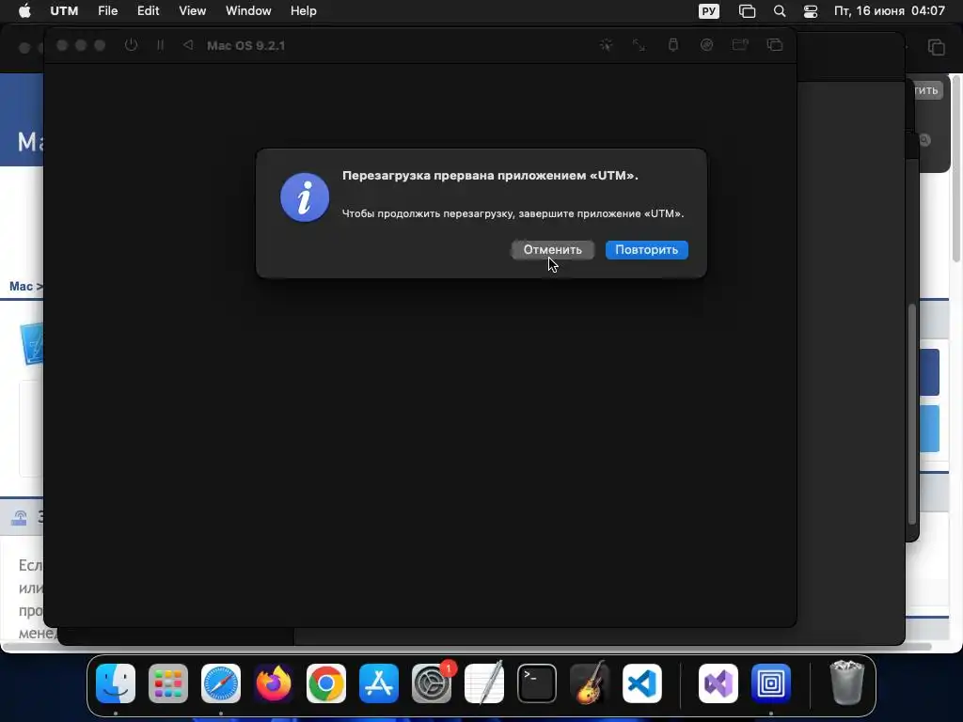The image size is (963, 722).
Task: Open Safari from the Dock
Action: click(221, 683)
